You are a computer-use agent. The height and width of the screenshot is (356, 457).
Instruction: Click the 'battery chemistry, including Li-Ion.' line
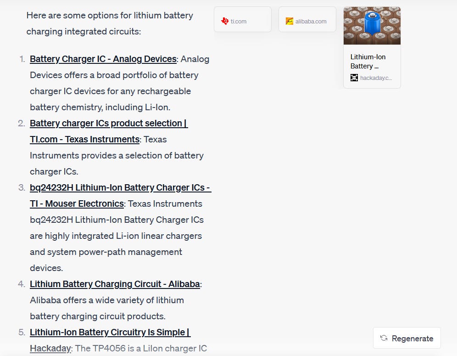click(100, 107)
